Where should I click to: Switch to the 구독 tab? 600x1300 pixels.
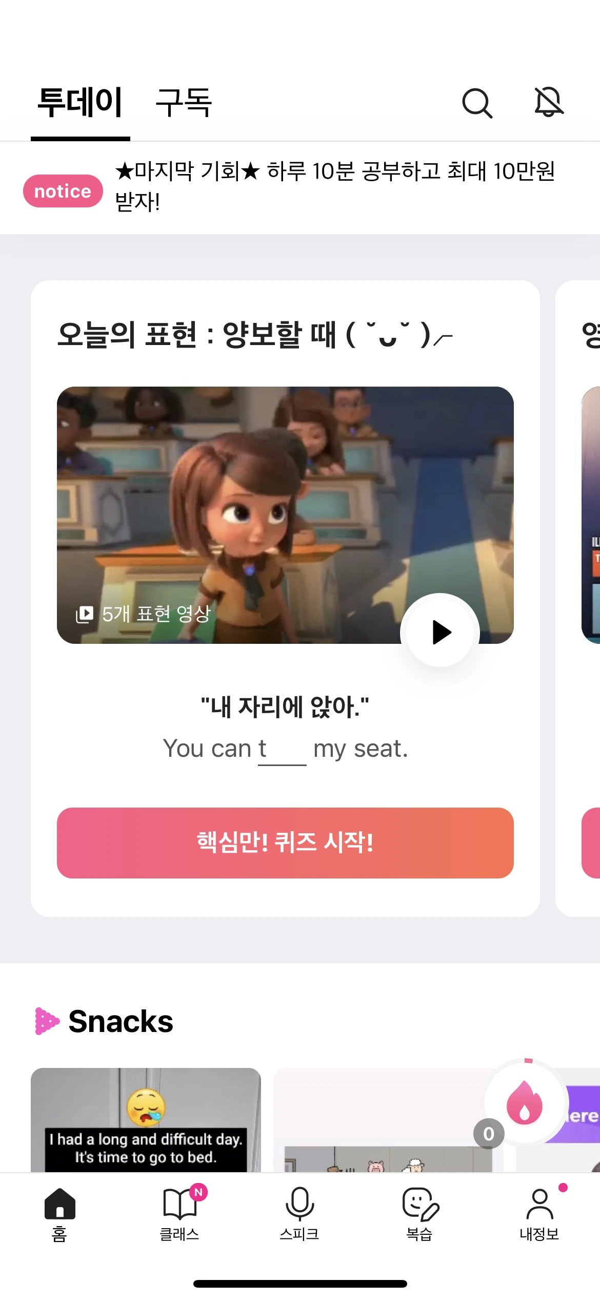tap(184, 102)
